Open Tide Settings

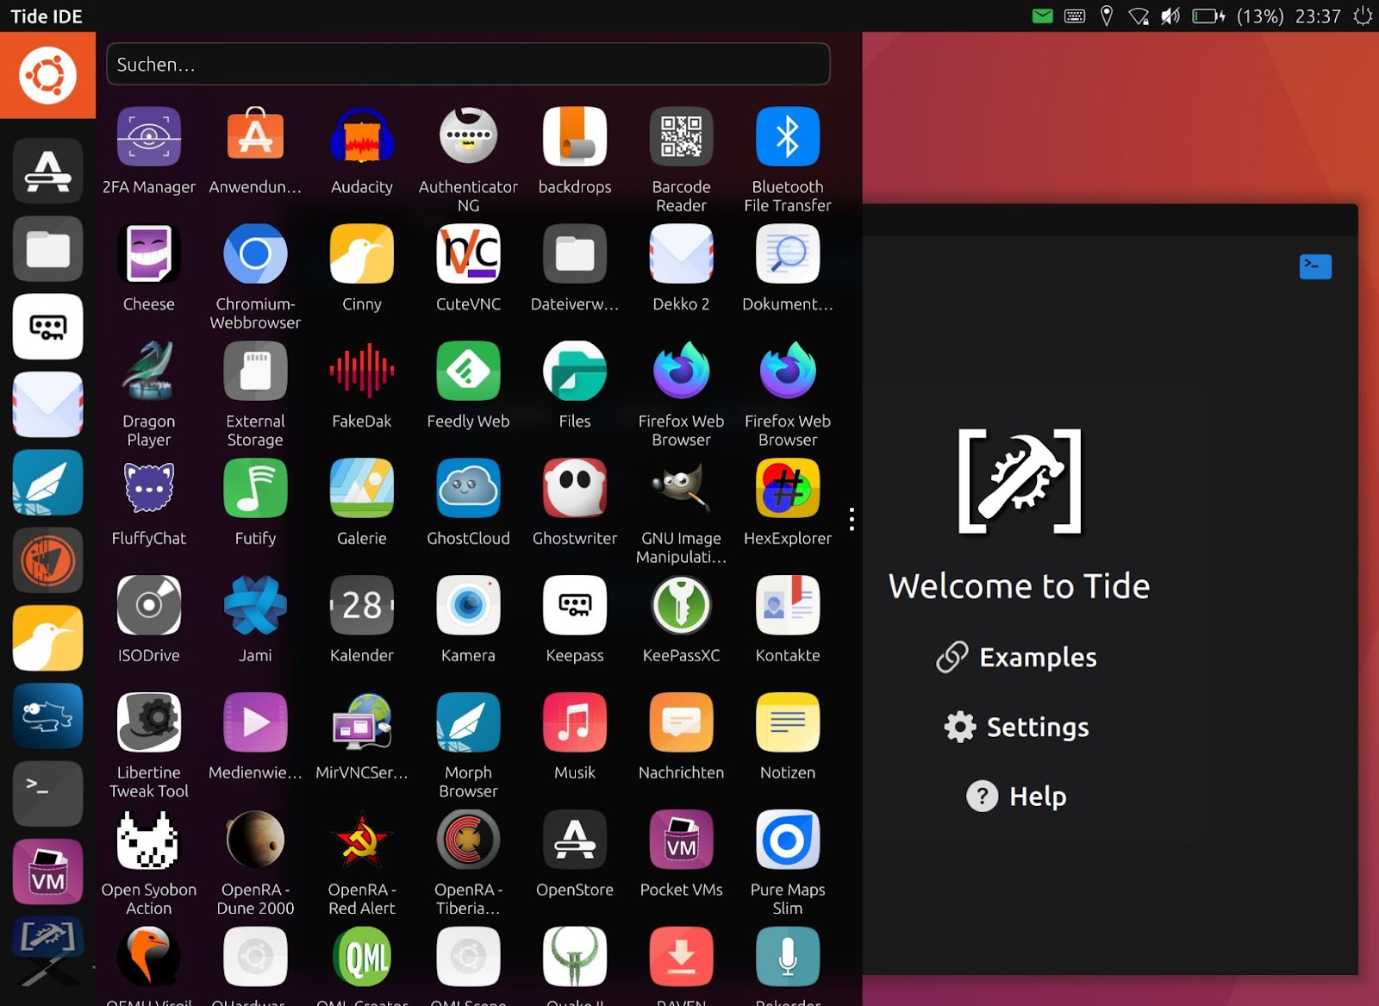tap(1017, 727)
